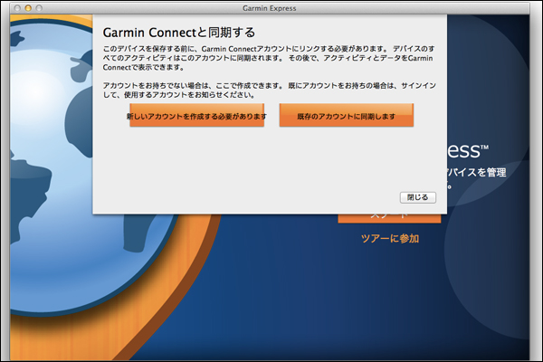Close the Garmin Express window
Image resolution: width=543 pixels, height=362 pixels.
[x=17, y=8]
